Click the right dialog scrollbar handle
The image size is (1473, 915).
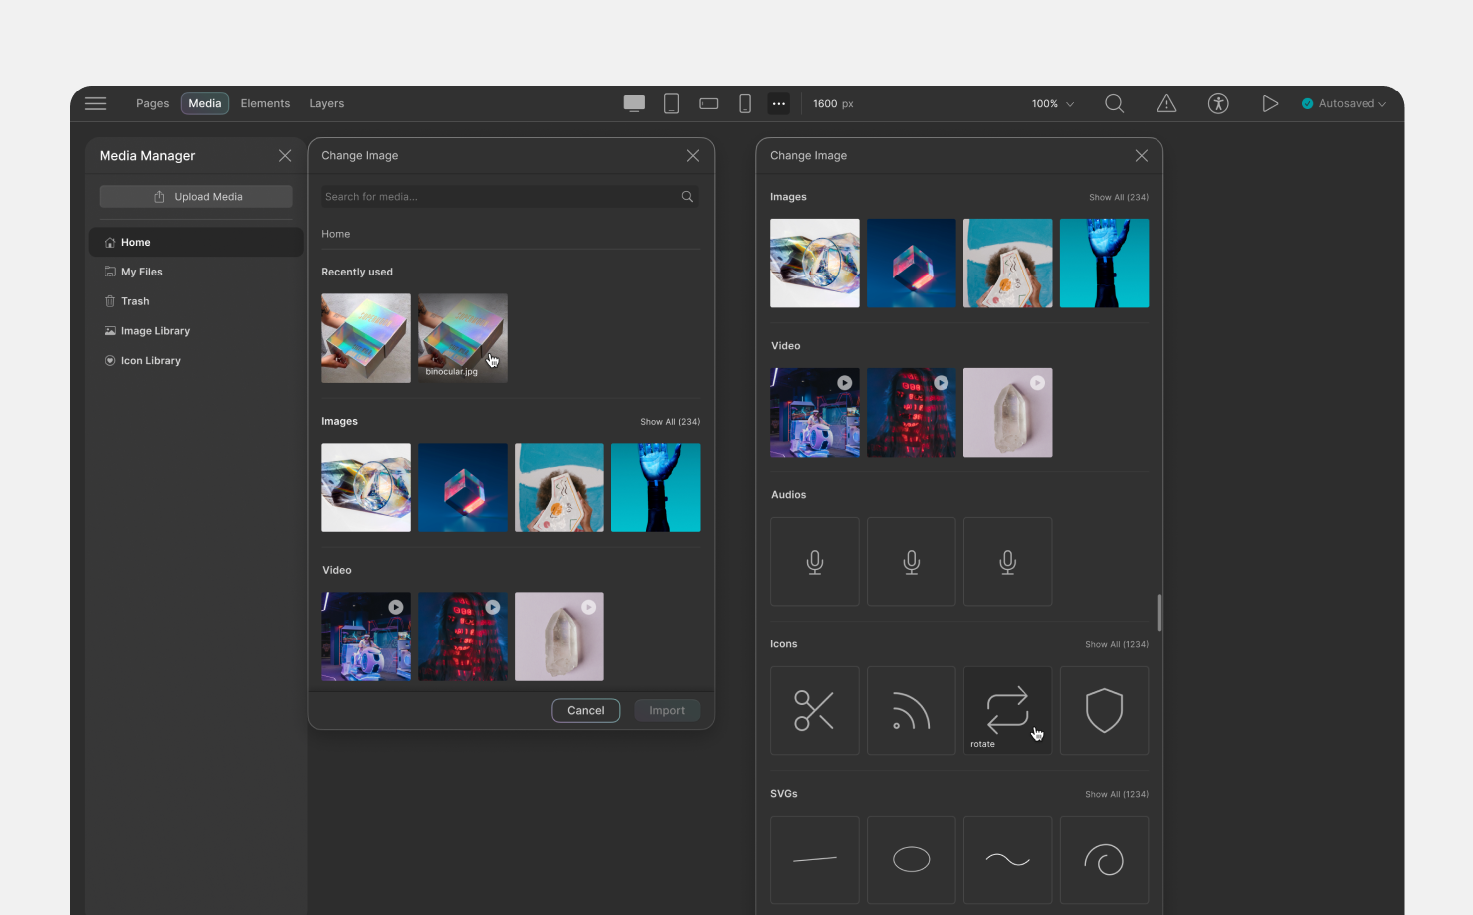coord(1160,613)
